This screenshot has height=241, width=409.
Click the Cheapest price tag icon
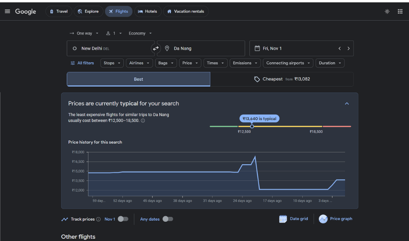(257, 79)
